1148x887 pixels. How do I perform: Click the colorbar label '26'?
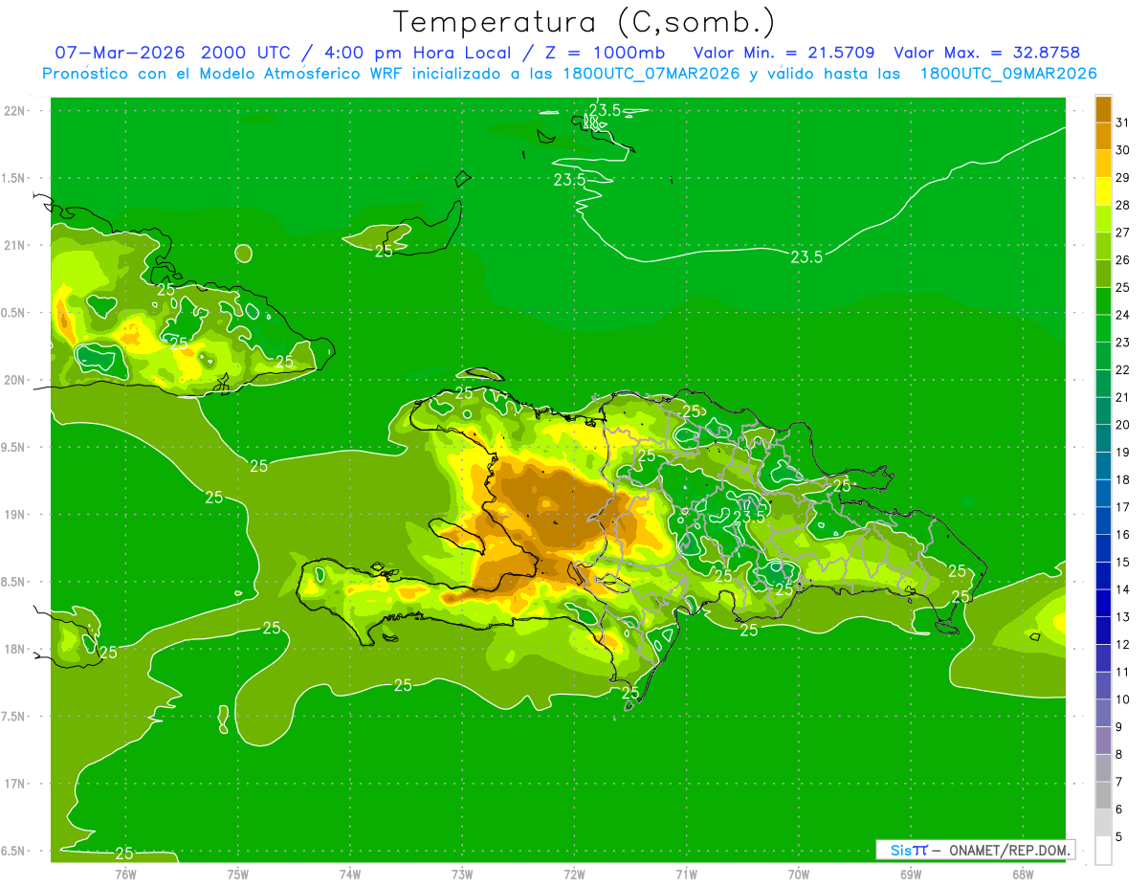[1122, 259]
